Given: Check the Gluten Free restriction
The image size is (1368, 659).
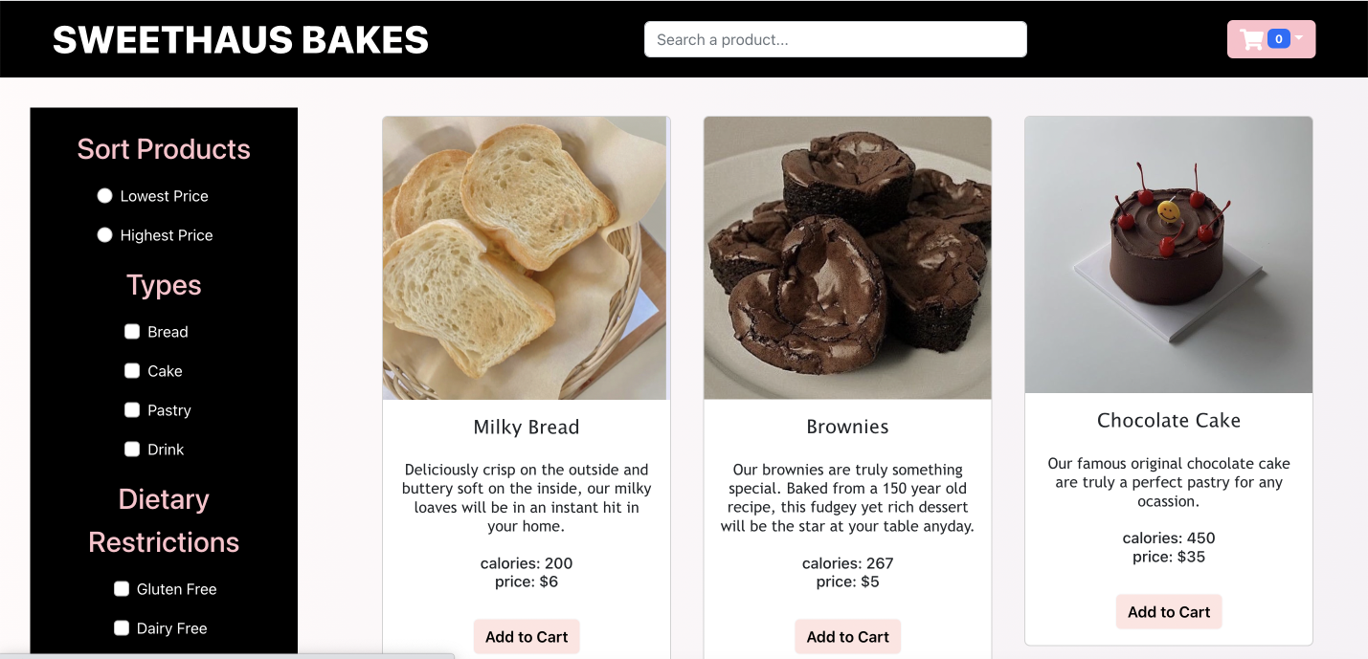Looking at the screenshot, I should [122, 589].
